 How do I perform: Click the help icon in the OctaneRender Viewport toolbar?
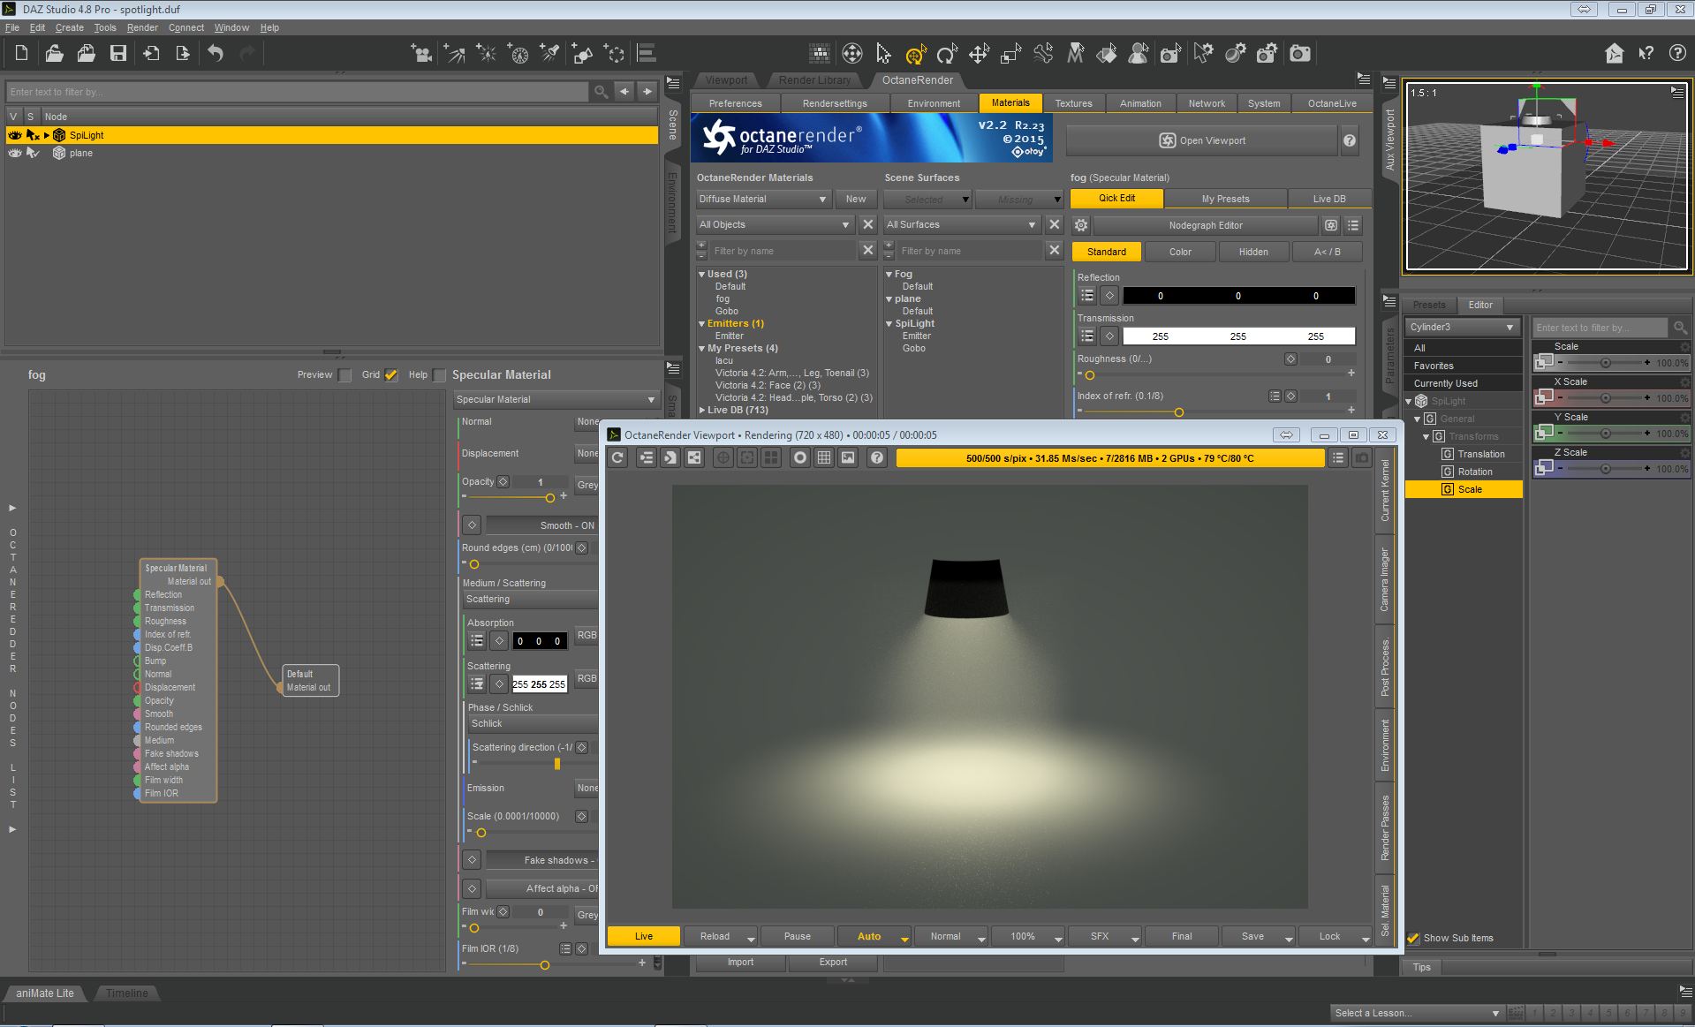(x=876, y=457)
